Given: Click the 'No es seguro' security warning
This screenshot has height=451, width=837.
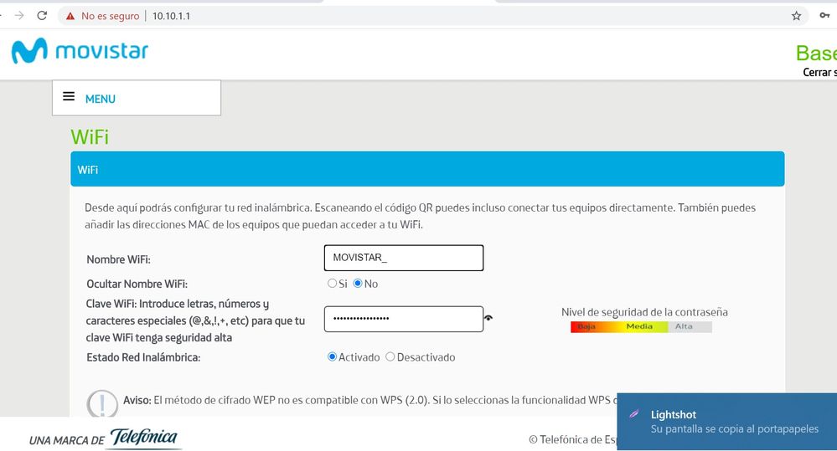Looking at the screenshot, I should tap(103, 16).
